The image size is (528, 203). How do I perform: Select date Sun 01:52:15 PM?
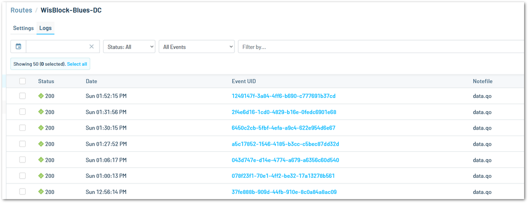pyautogui.click(x=106, y=96)
